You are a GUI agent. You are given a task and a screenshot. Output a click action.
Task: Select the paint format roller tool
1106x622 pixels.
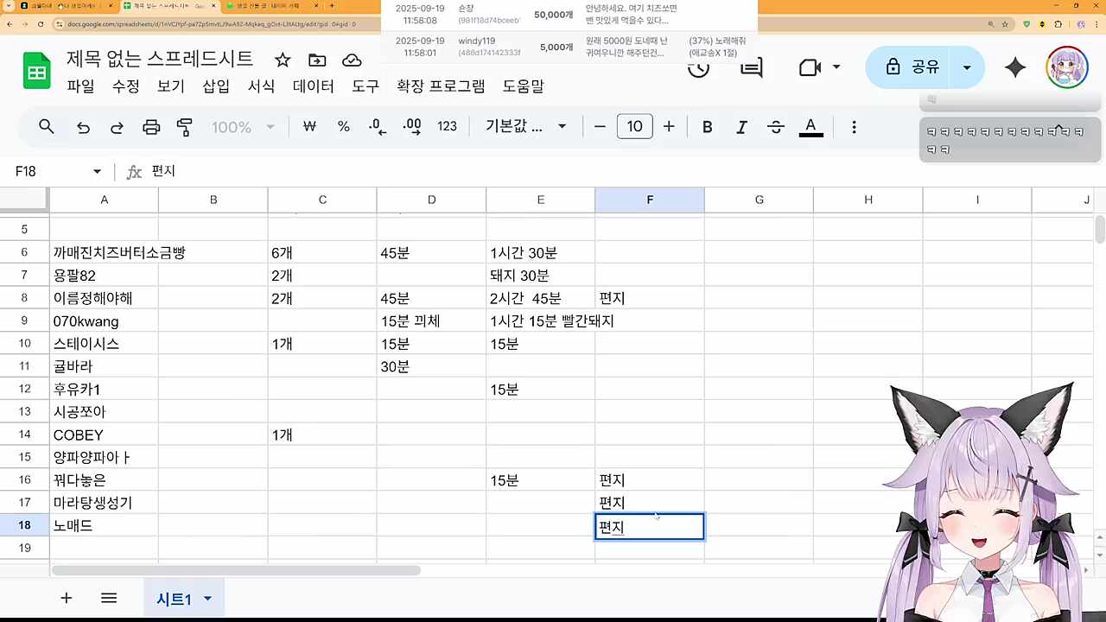click(x=185, y=127)
